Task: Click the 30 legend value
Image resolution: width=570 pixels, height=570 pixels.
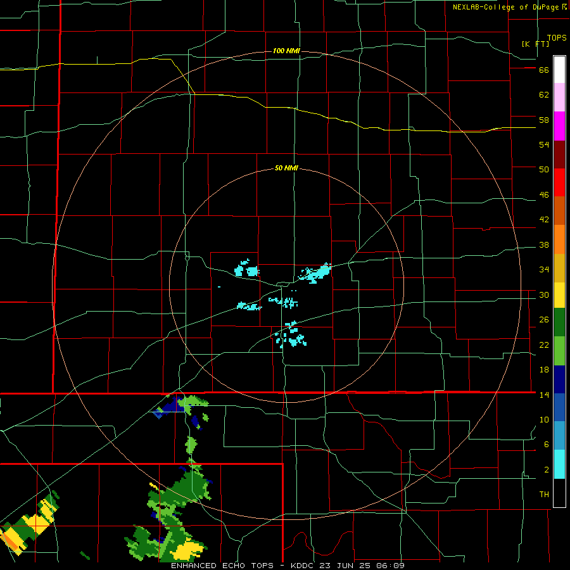Action: pos(544,294)
